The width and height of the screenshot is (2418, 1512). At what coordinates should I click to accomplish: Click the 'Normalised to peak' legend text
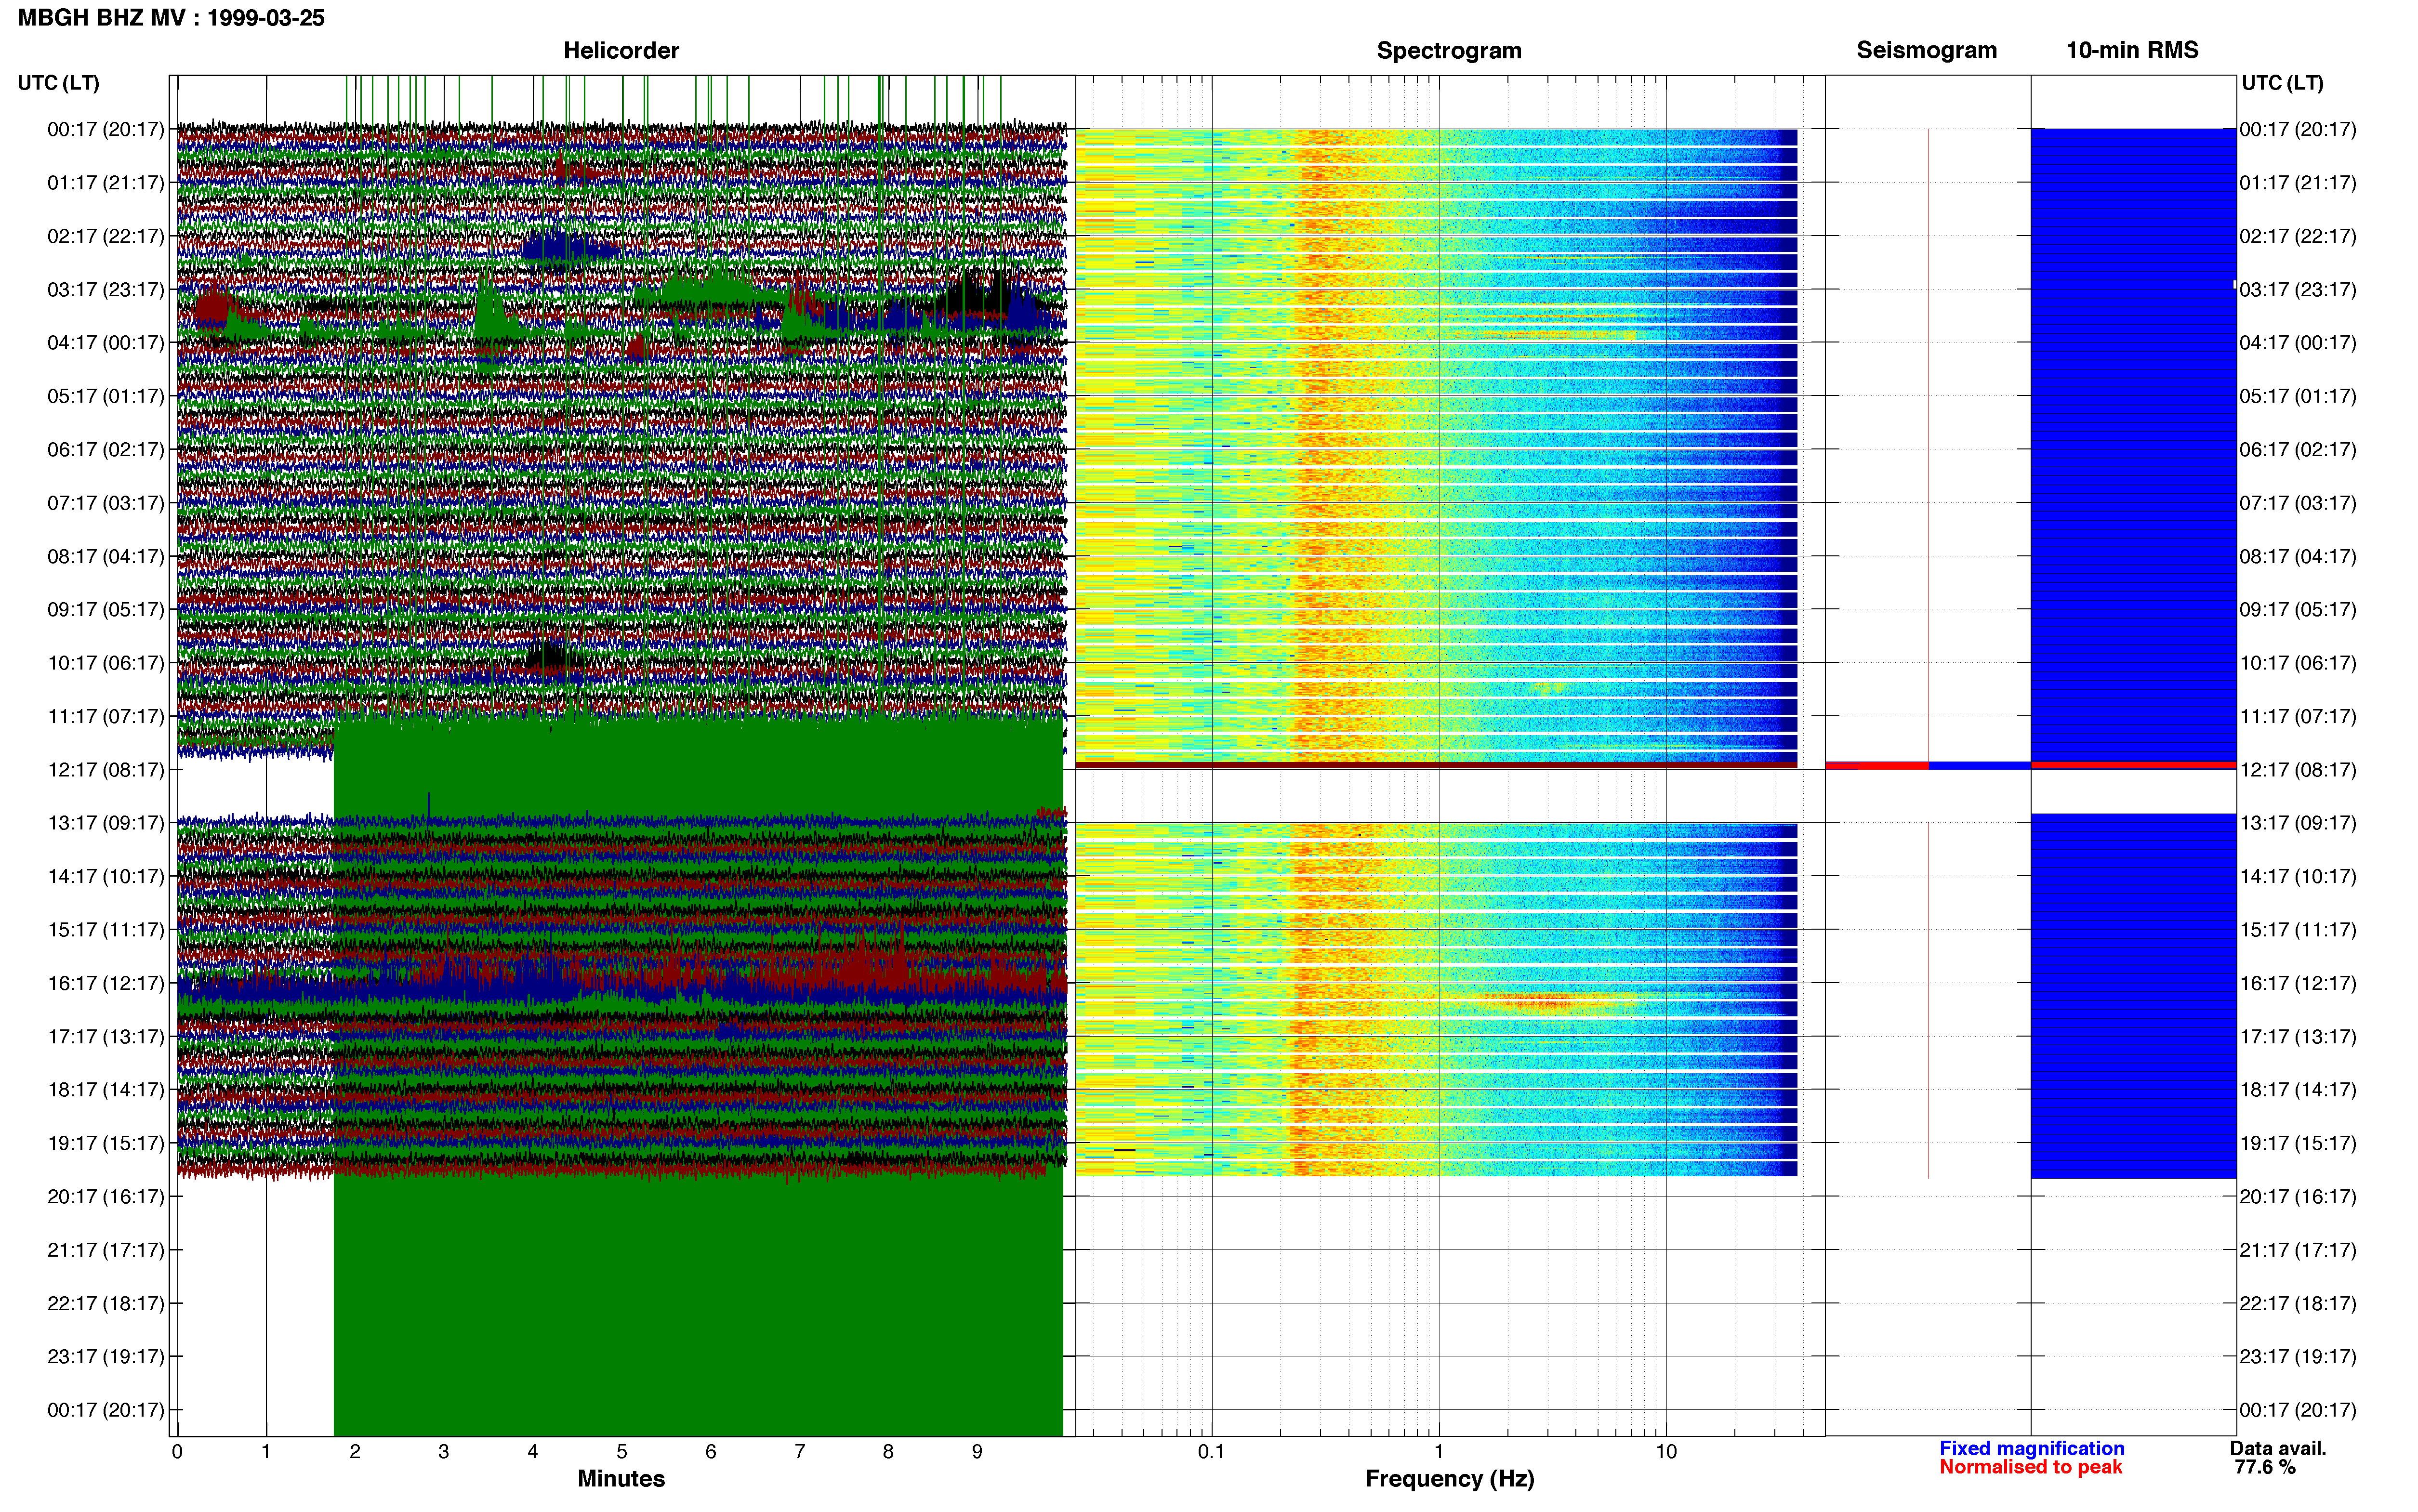pos(2030,1467)
